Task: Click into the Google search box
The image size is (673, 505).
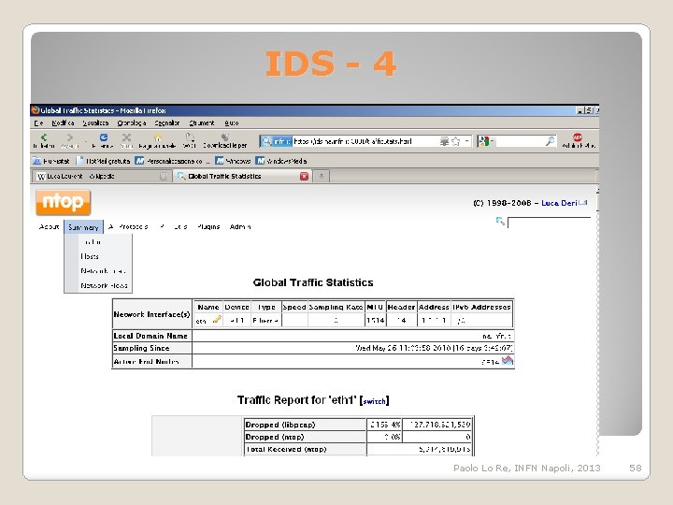Action: 520,141
